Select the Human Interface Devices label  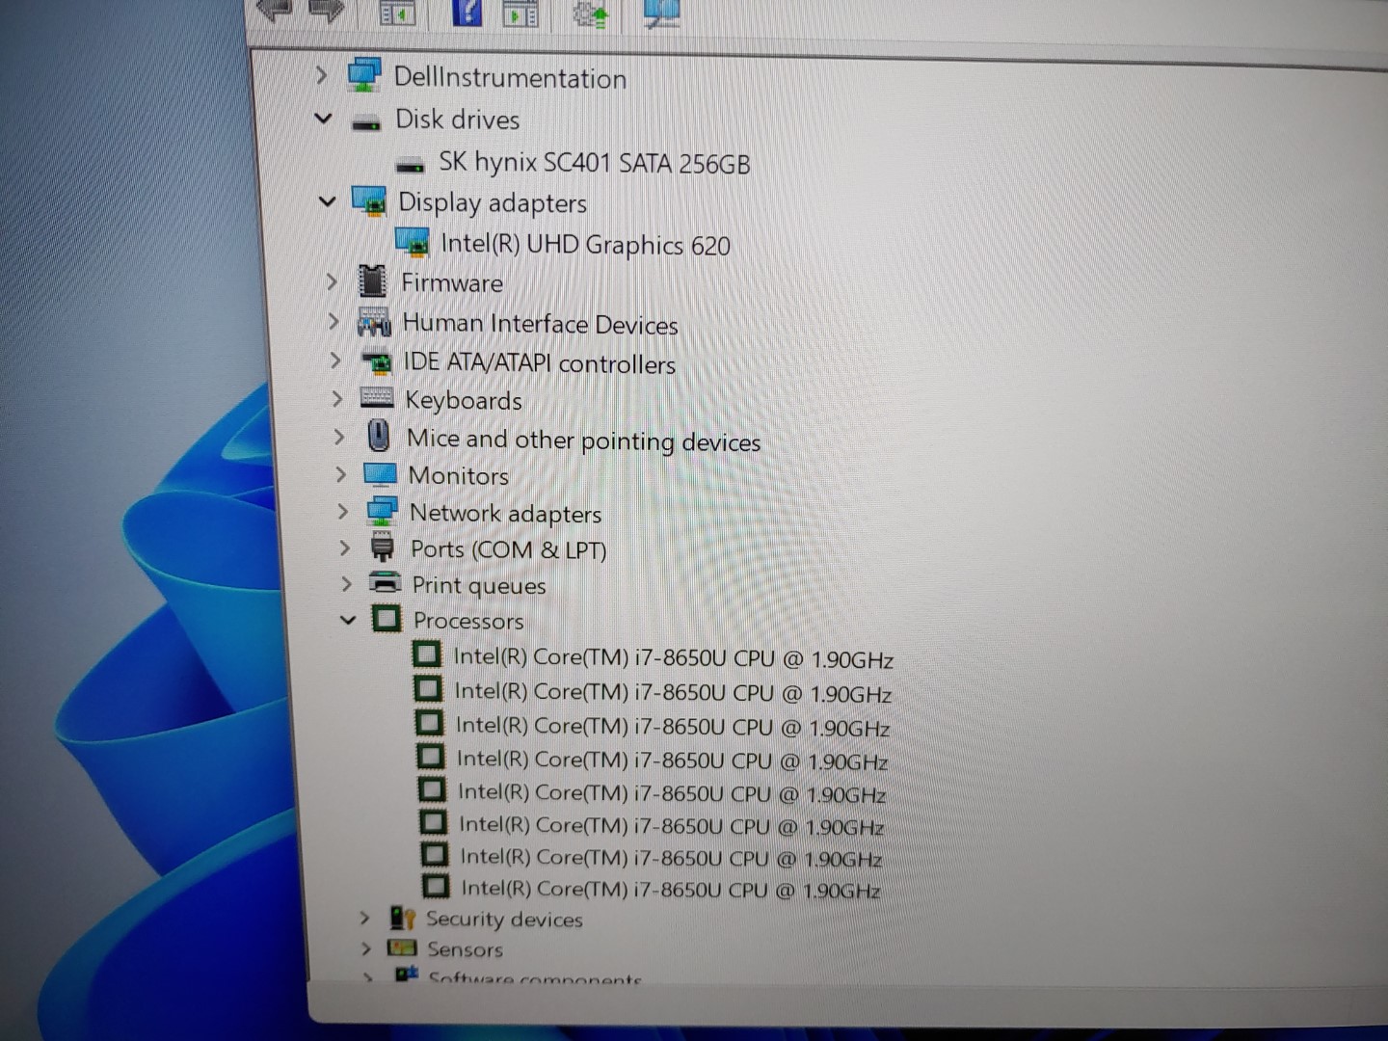(540, 323)
